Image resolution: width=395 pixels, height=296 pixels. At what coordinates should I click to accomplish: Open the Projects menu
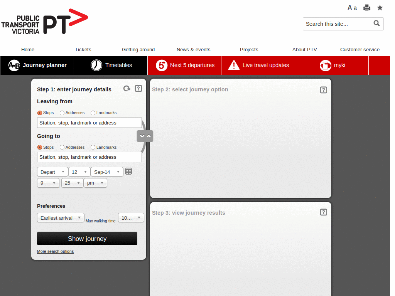click(x=249, y=50)
